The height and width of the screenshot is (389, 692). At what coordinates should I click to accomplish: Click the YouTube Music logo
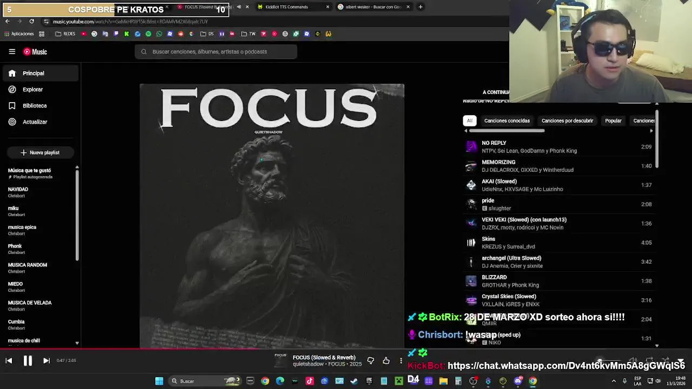click(35, 52)
